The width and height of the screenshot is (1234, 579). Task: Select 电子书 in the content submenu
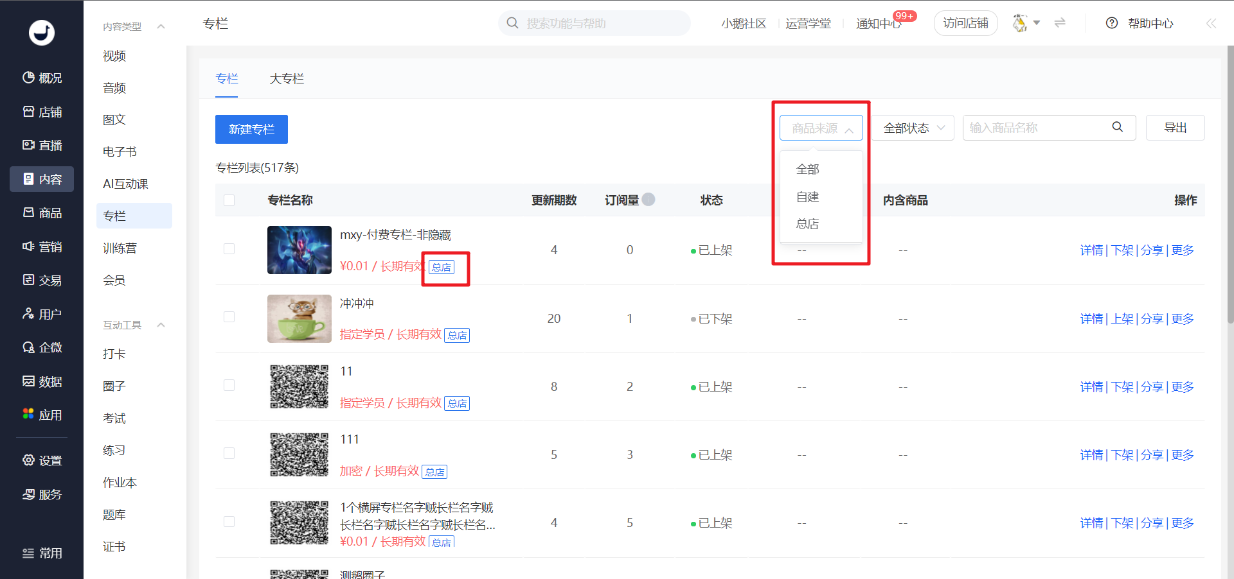pyautogui.click(x=120, y=151)
